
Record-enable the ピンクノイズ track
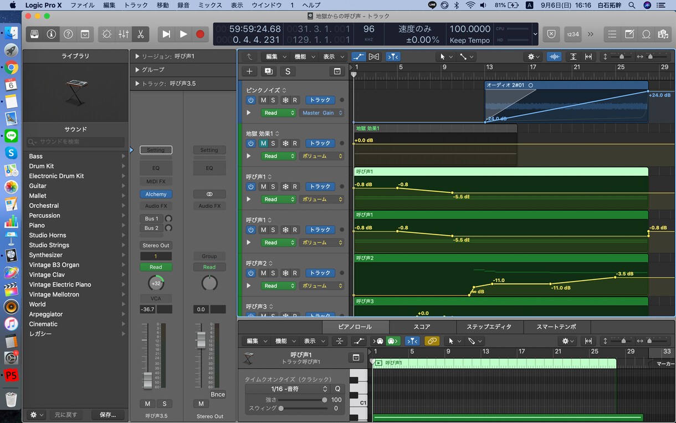pos(295,100)
